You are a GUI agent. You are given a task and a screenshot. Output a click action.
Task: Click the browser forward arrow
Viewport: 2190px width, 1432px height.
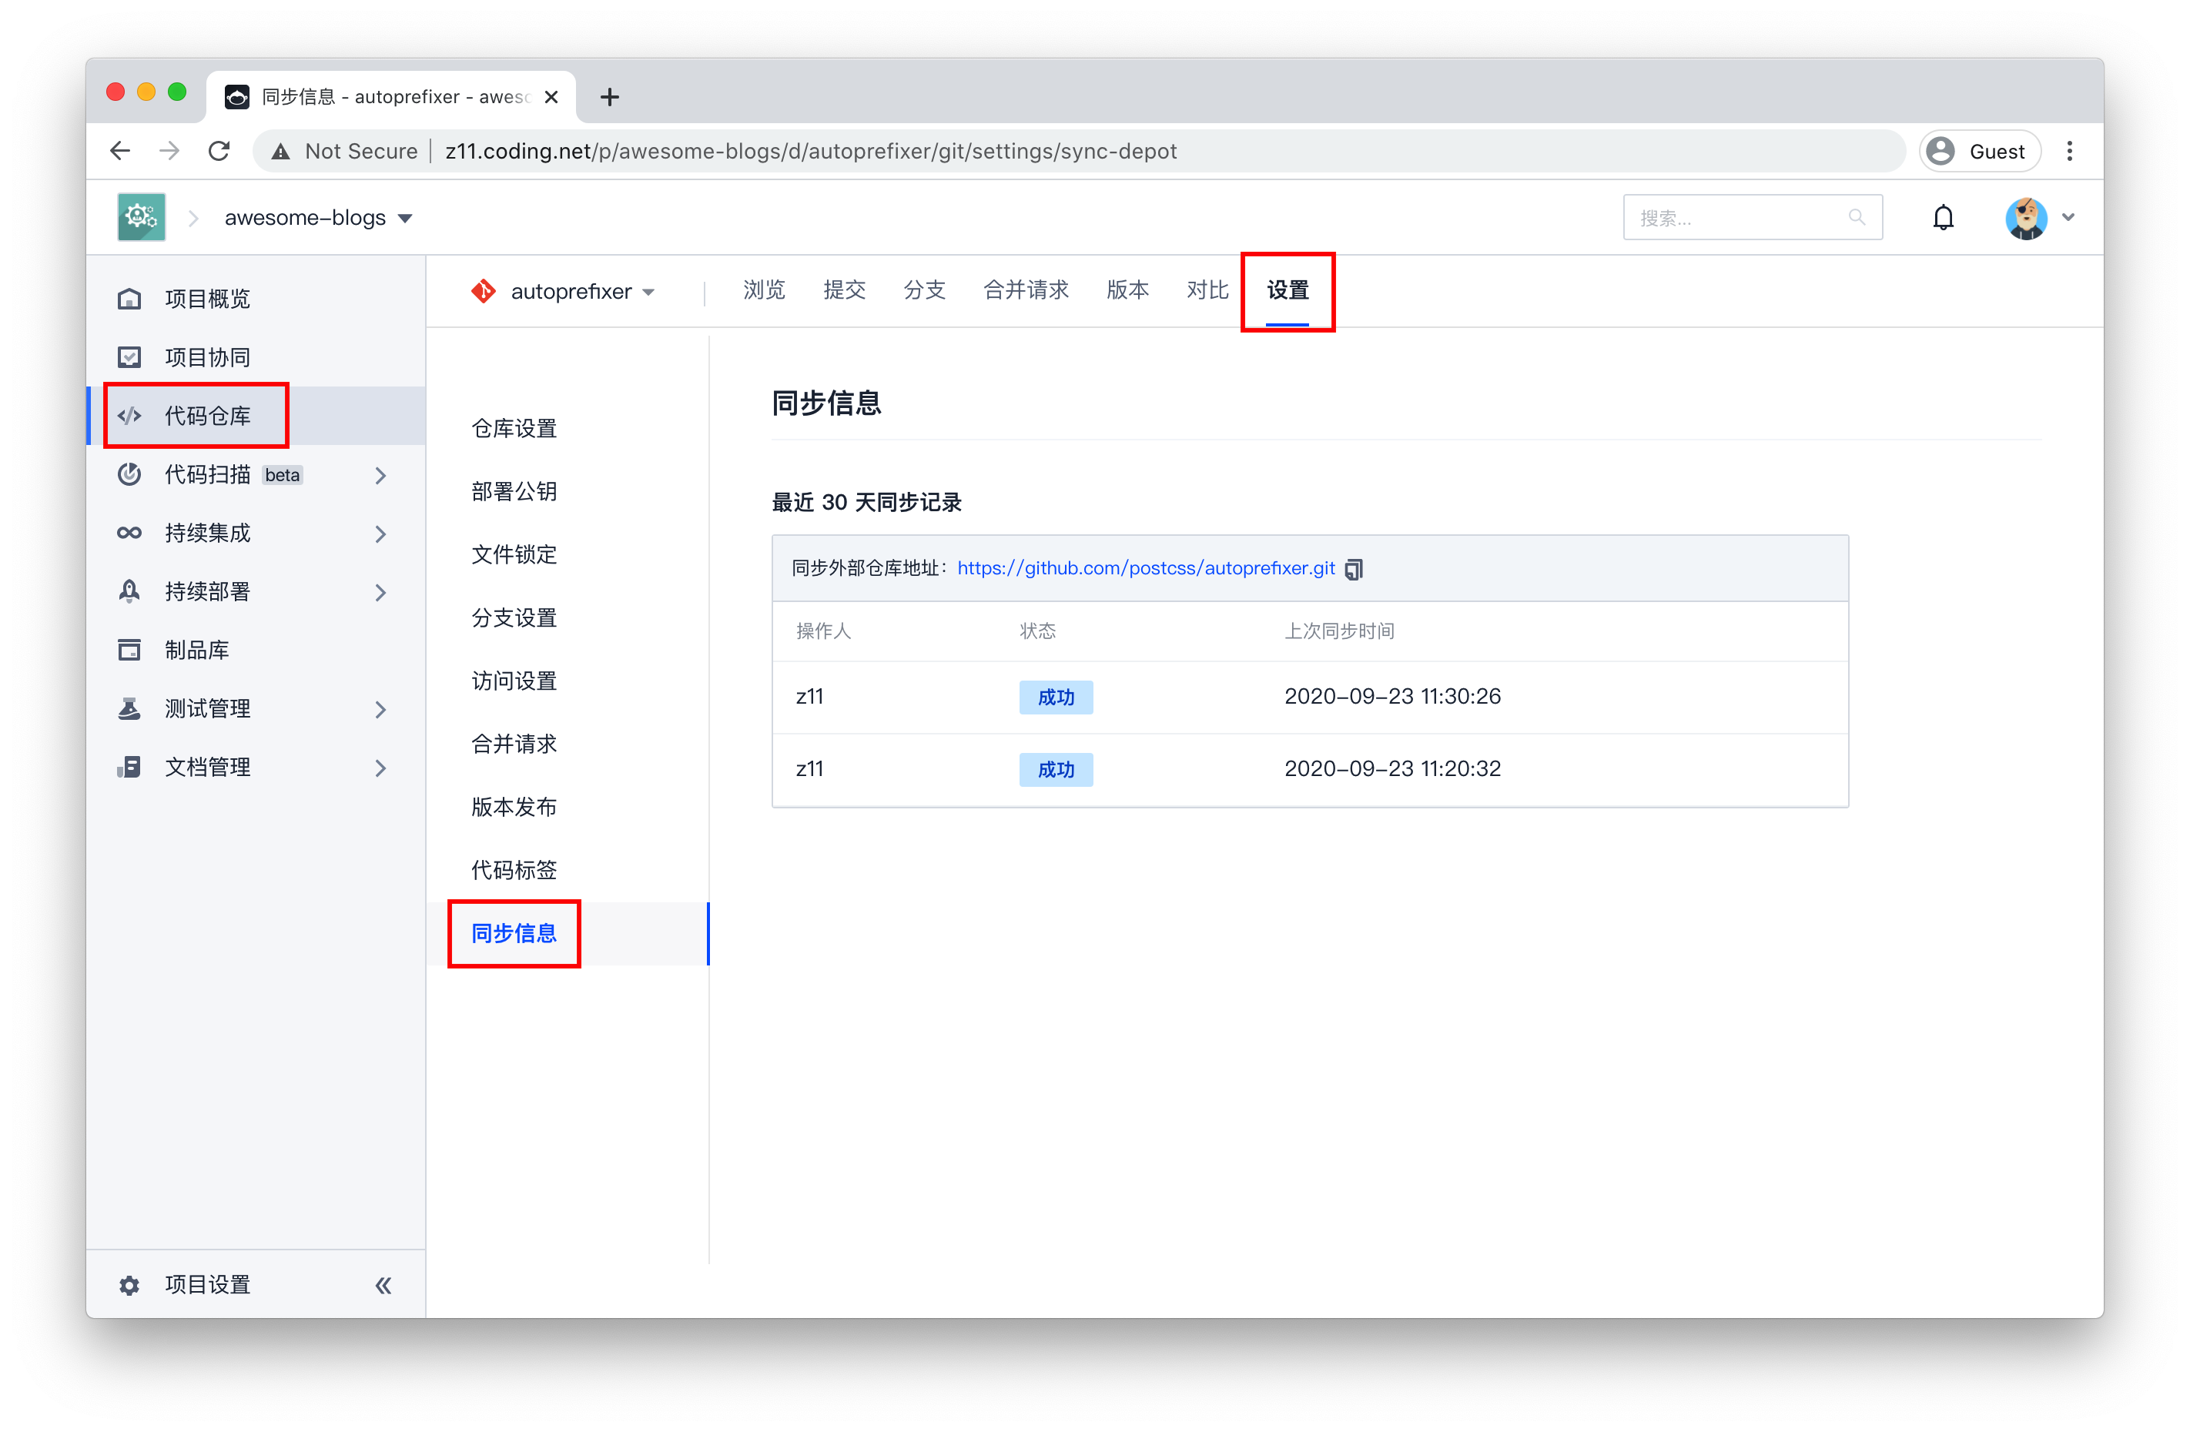169,151
